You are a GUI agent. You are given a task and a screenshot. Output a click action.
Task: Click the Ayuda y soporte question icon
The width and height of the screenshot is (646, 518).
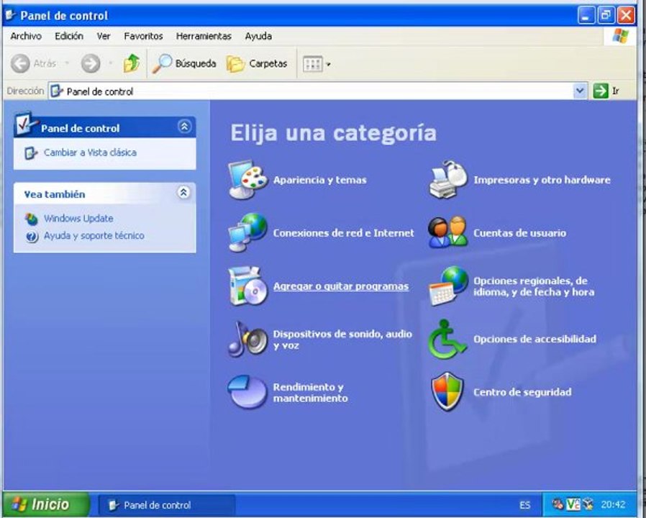click(x=32, y=237)
